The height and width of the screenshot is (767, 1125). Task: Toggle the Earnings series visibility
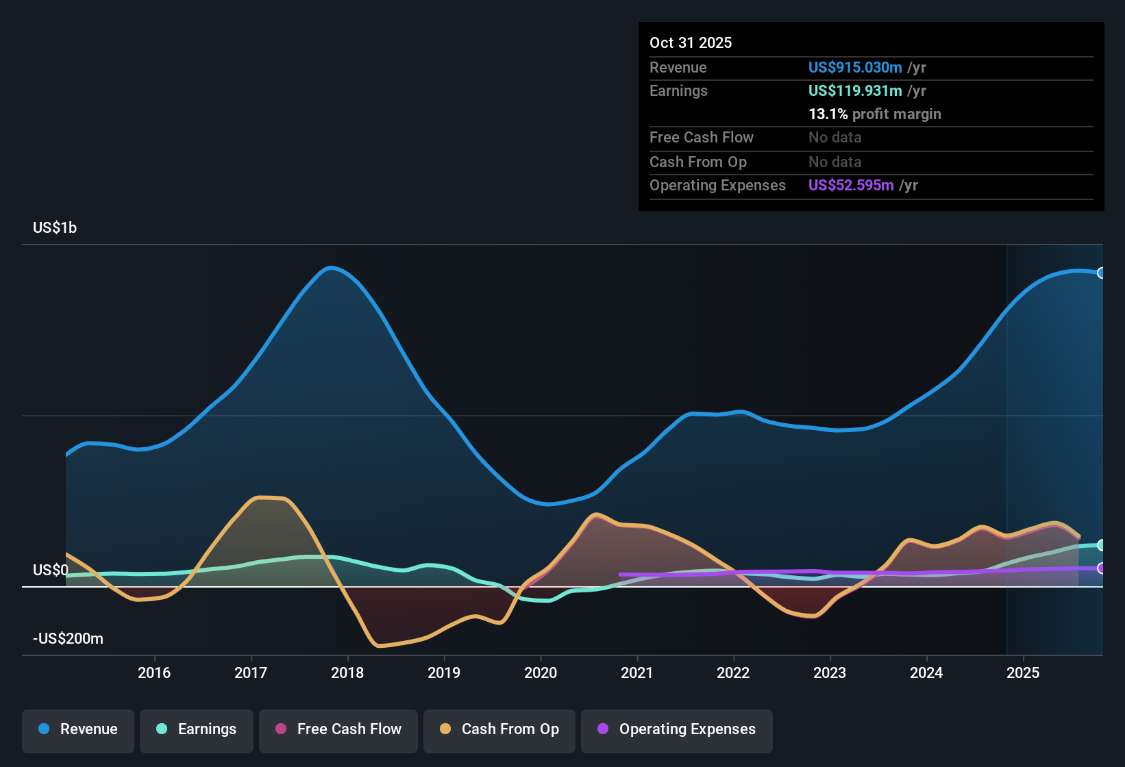click(196, 730)
